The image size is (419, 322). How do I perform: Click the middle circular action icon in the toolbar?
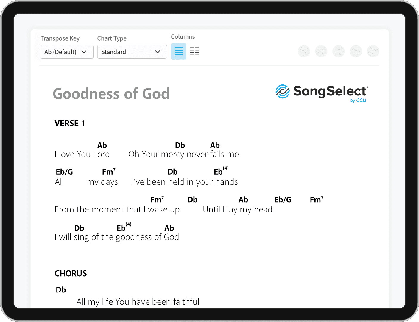338,51
